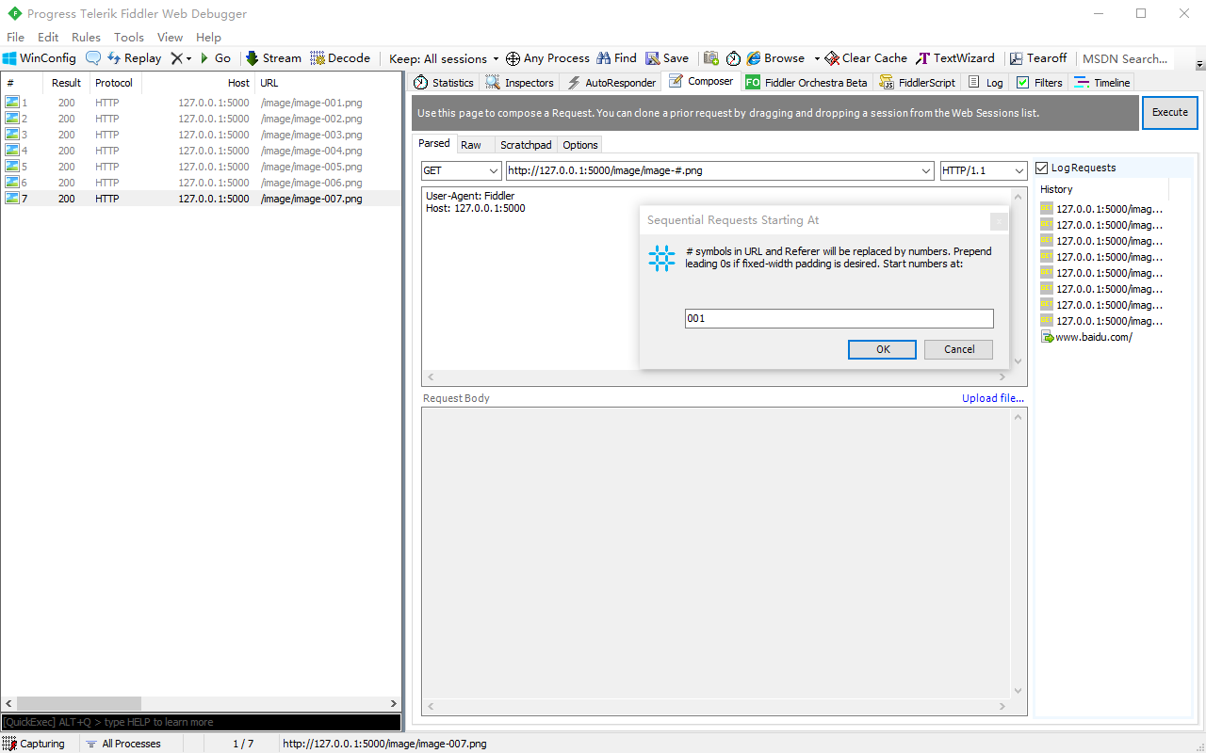
Task: Expand the toolbar overflow arrow
Action: click(1199, 65)
